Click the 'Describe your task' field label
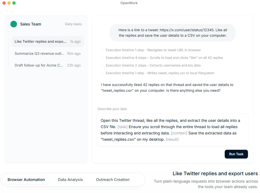The height and width of the screenshot is (193, 260). pos(112,109)
